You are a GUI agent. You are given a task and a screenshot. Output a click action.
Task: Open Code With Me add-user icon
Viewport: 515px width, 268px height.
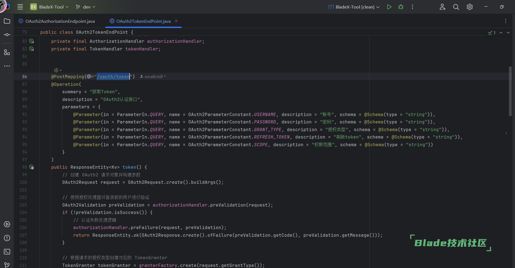(443, 7)
